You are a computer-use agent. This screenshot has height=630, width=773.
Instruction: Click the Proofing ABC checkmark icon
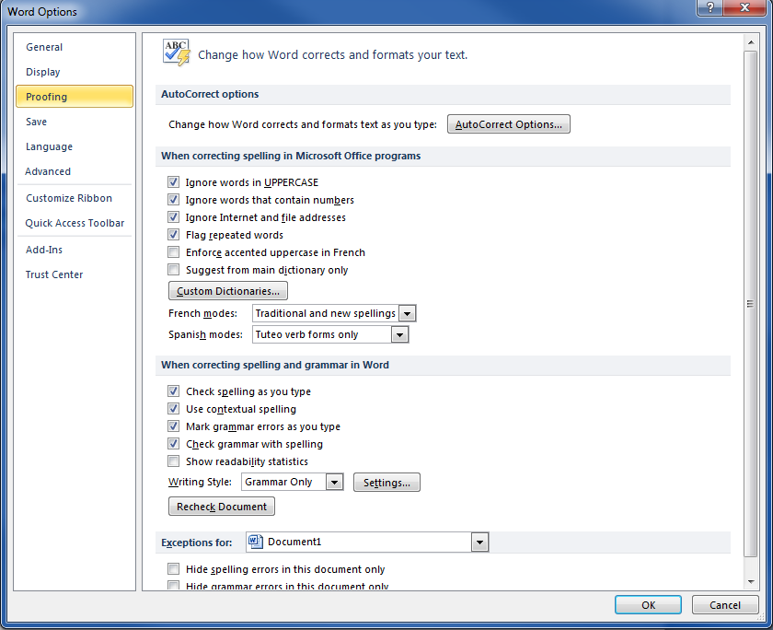177,52
